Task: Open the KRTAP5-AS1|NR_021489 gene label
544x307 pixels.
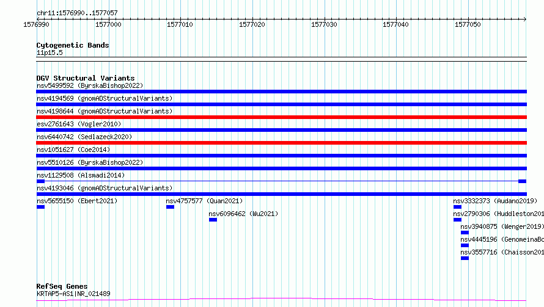Action: click(73, 294)
